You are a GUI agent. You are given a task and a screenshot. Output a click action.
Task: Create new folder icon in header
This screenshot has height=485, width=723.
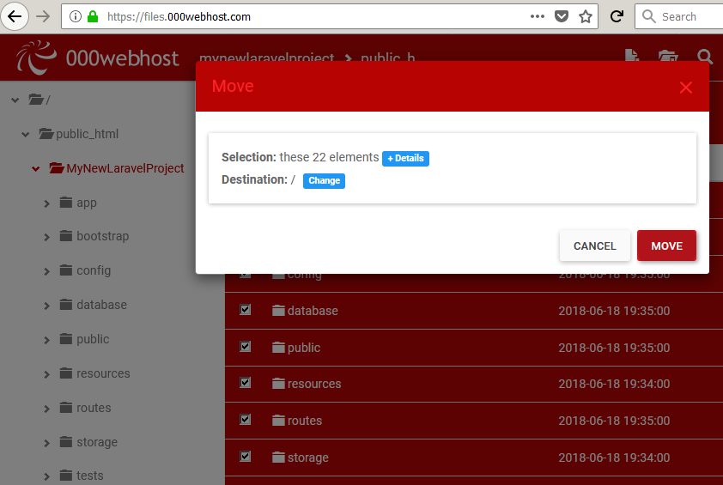668,57
